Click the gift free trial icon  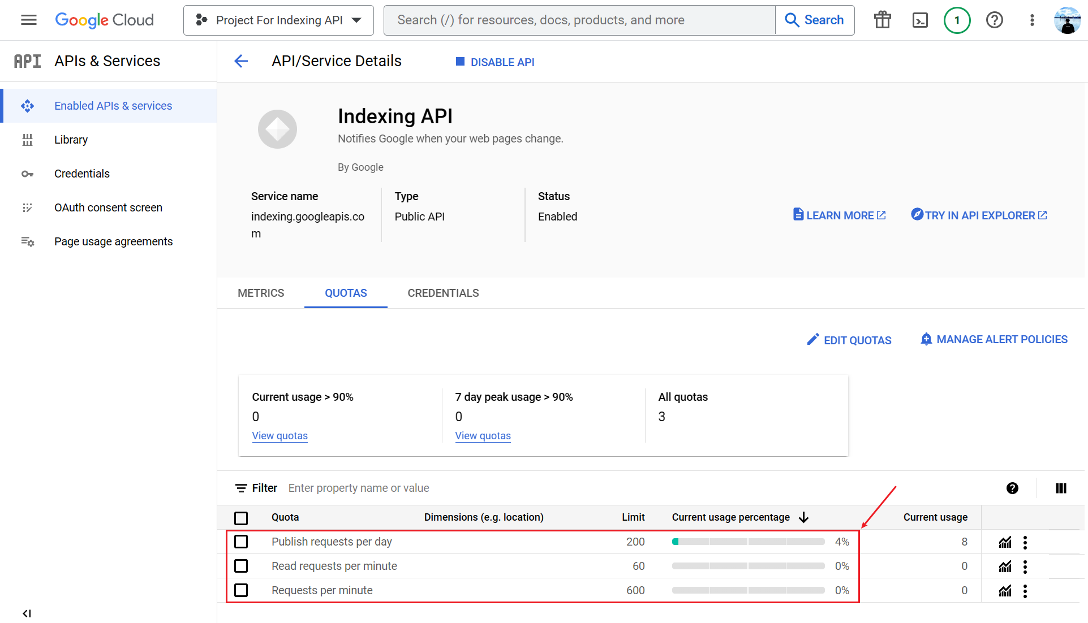(x=882, y=20)
